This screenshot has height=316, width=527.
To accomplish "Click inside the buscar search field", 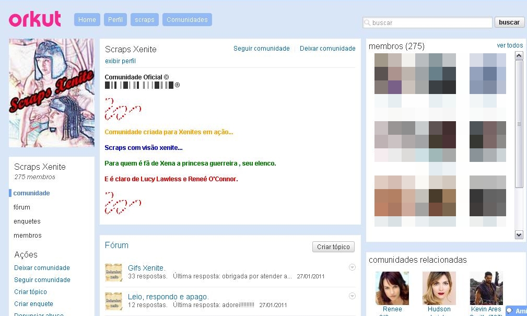I will (x=428, y=22).
